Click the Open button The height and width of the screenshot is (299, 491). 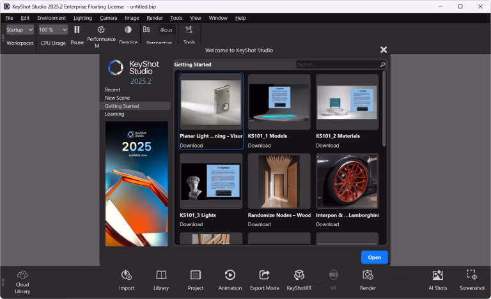375,257
